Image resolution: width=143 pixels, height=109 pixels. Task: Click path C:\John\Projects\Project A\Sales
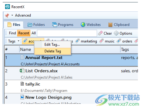coord(47,77)
